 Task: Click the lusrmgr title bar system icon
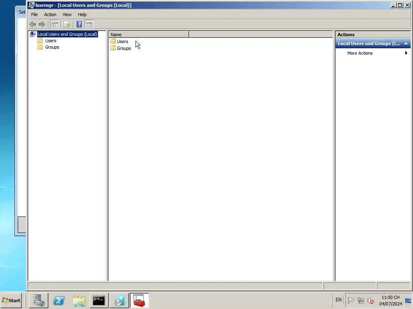(x=31, y=5)
